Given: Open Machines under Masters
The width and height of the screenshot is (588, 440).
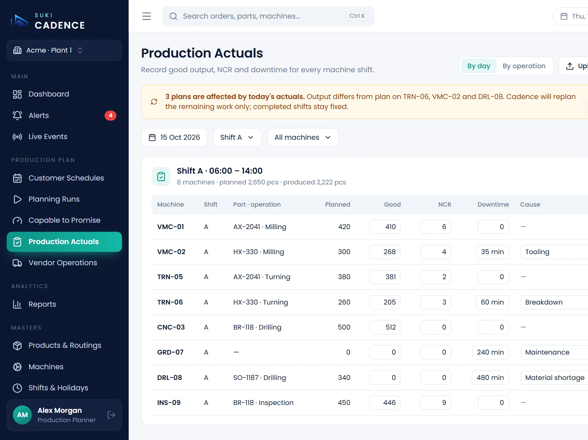Looking at the screenshot, I should tap(64, 367).
